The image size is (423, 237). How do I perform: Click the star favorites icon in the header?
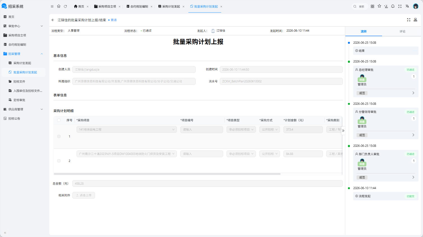pyautogui.click(x=379, y=6)
